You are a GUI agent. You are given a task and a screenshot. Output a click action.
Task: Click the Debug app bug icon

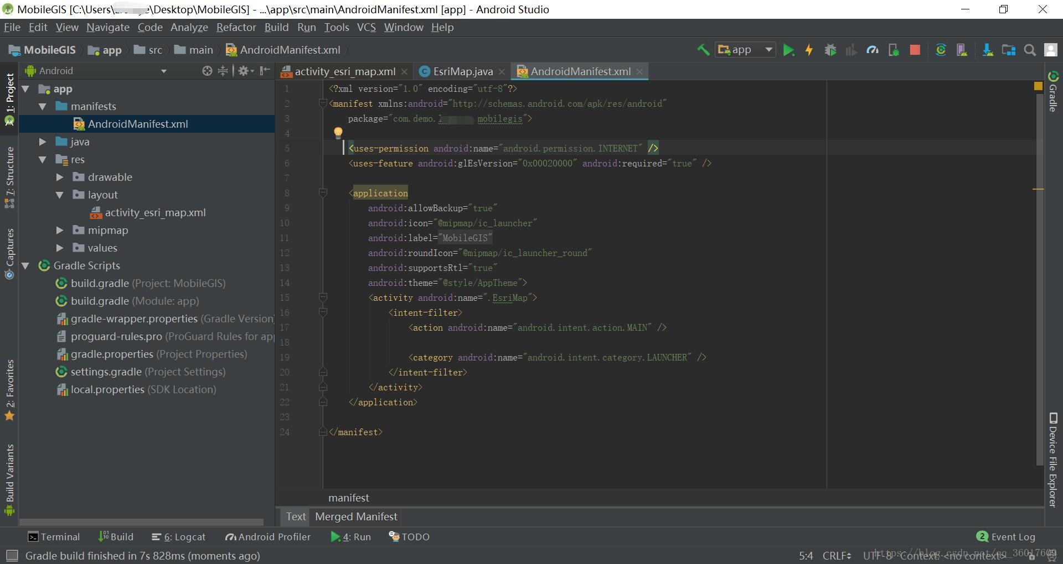coord(830,50)
